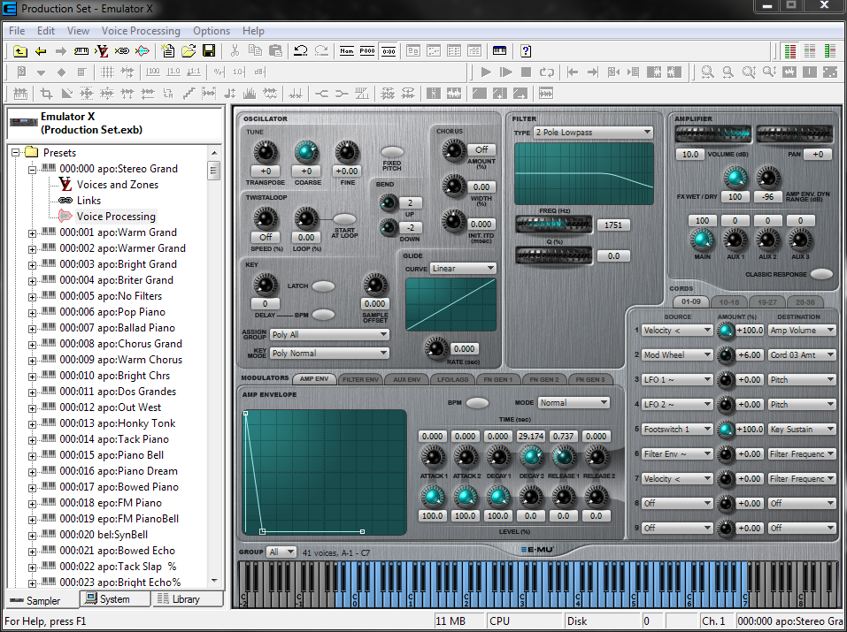Select Voices and Zones in the tree
This screenshot has height=632, width=847.
117,185
